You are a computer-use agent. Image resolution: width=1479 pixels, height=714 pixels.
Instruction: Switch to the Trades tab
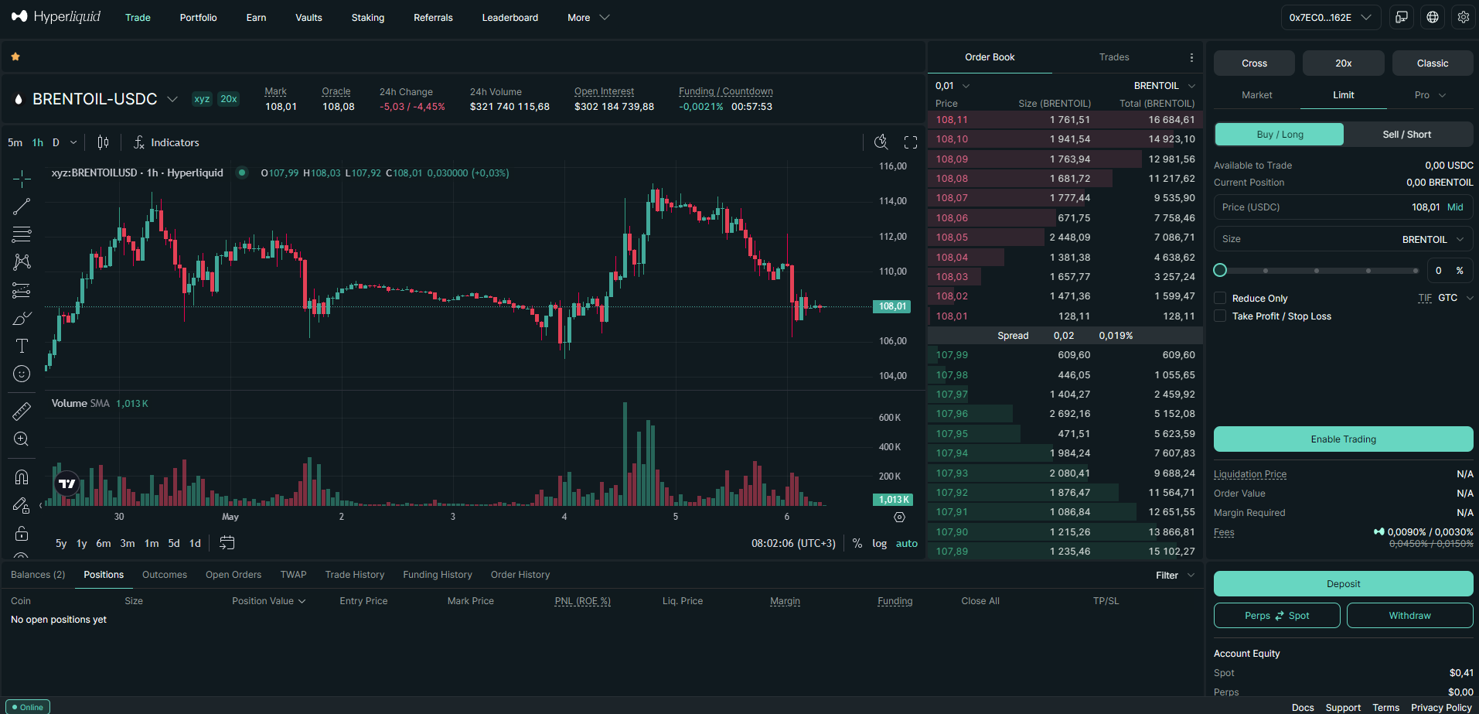(1114, 57)
